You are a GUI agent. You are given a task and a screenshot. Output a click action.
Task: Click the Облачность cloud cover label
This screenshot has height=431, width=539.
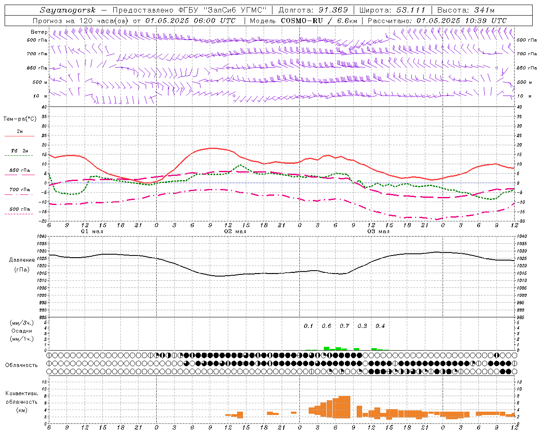click(x=21, y=365)
